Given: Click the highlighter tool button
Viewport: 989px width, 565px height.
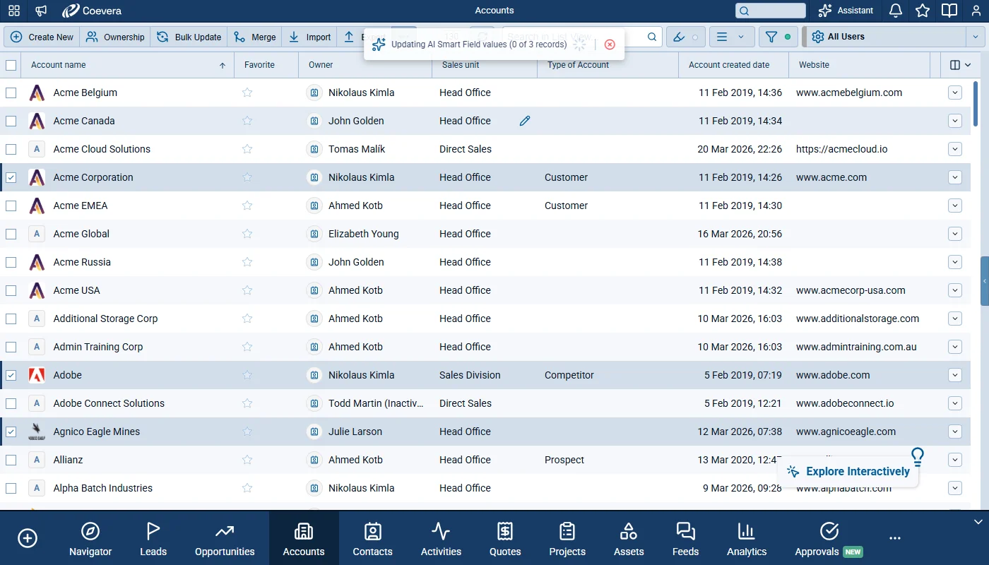Looking at the screenshot, I should [x=685, y=37].
